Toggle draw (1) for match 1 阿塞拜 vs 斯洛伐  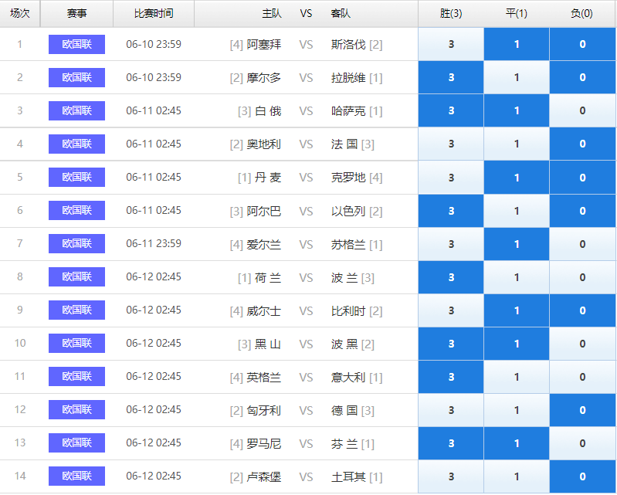click(x=517, y=44)
